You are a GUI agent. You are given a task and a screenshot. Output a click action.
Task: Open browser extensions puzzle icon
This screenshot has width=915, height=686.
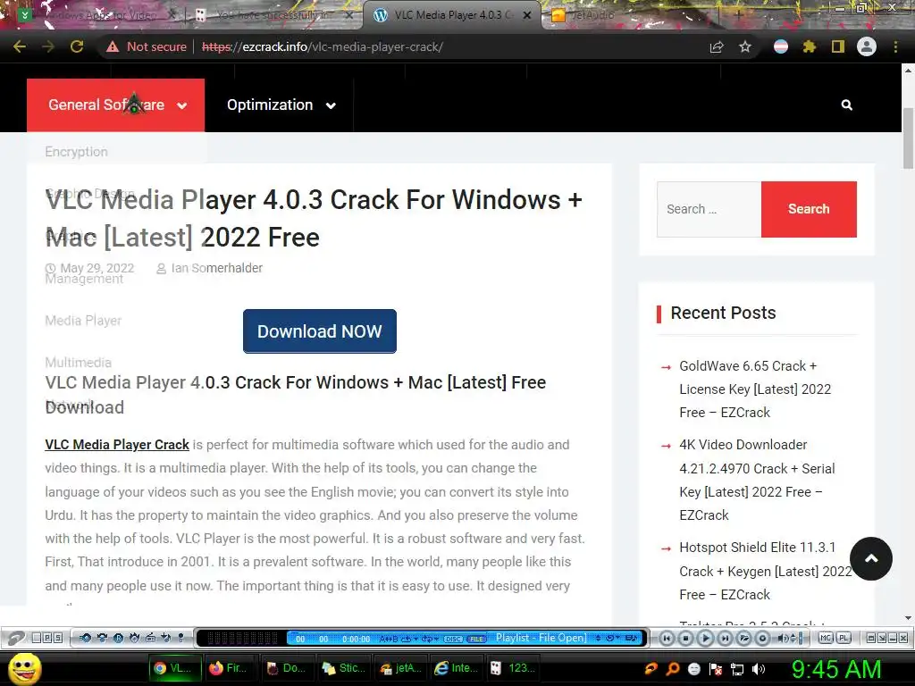pos(809,46)
